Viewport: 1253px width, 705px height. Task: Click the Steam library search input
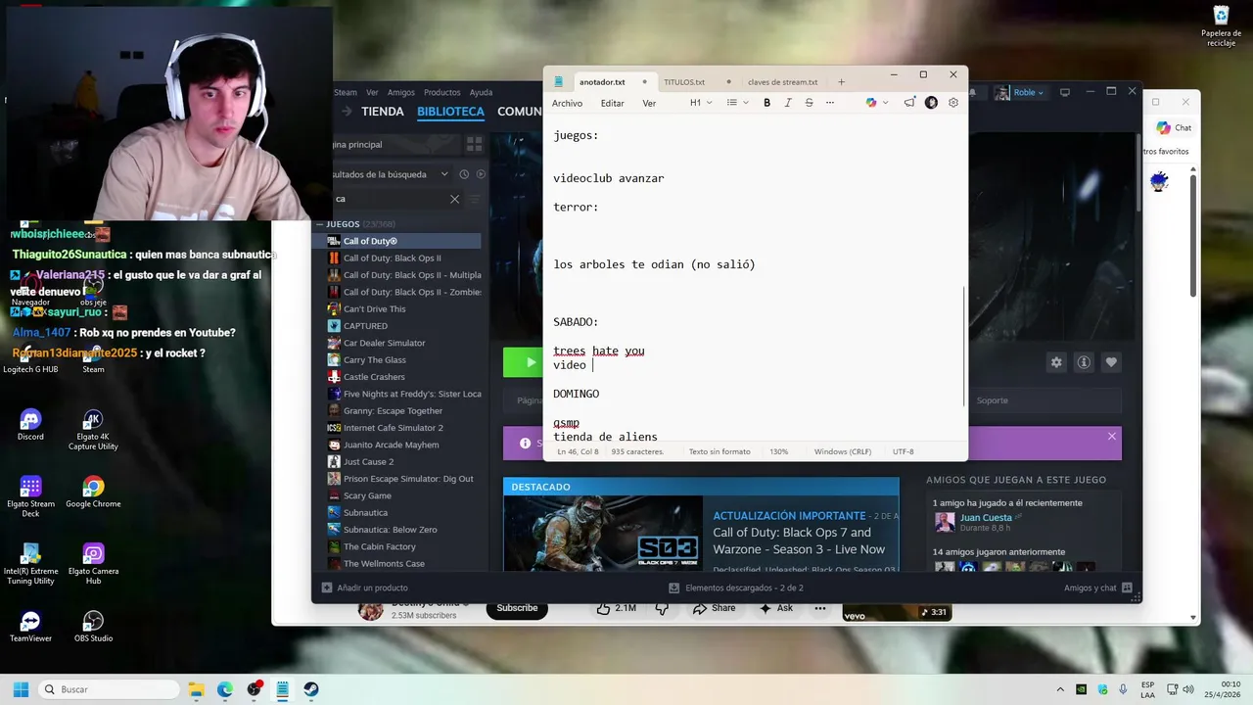tap(390, 199)
